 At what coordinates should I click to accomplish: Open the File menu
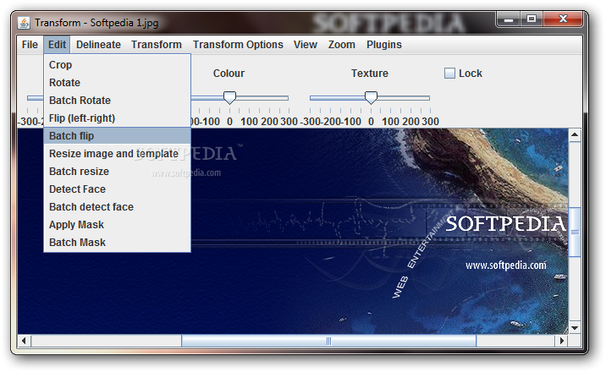[30, 45]
